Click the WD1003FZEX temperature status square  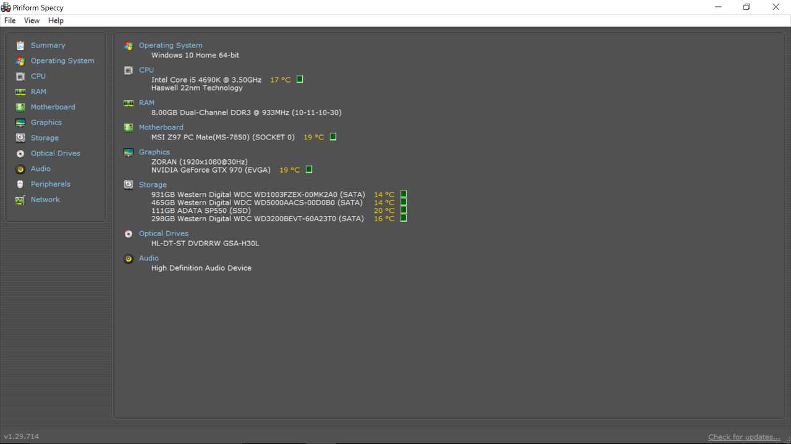404,194
